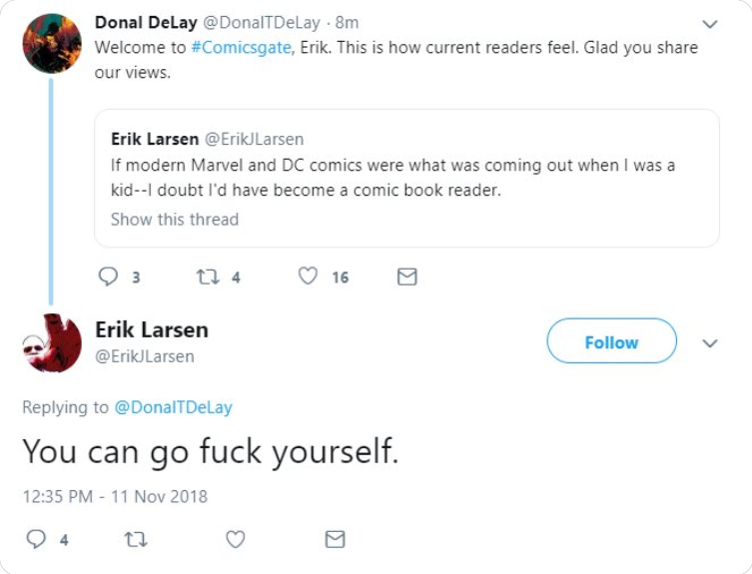
Task: Open more options chevron on Donal DeLay's tweet
Action: (710, 24)
